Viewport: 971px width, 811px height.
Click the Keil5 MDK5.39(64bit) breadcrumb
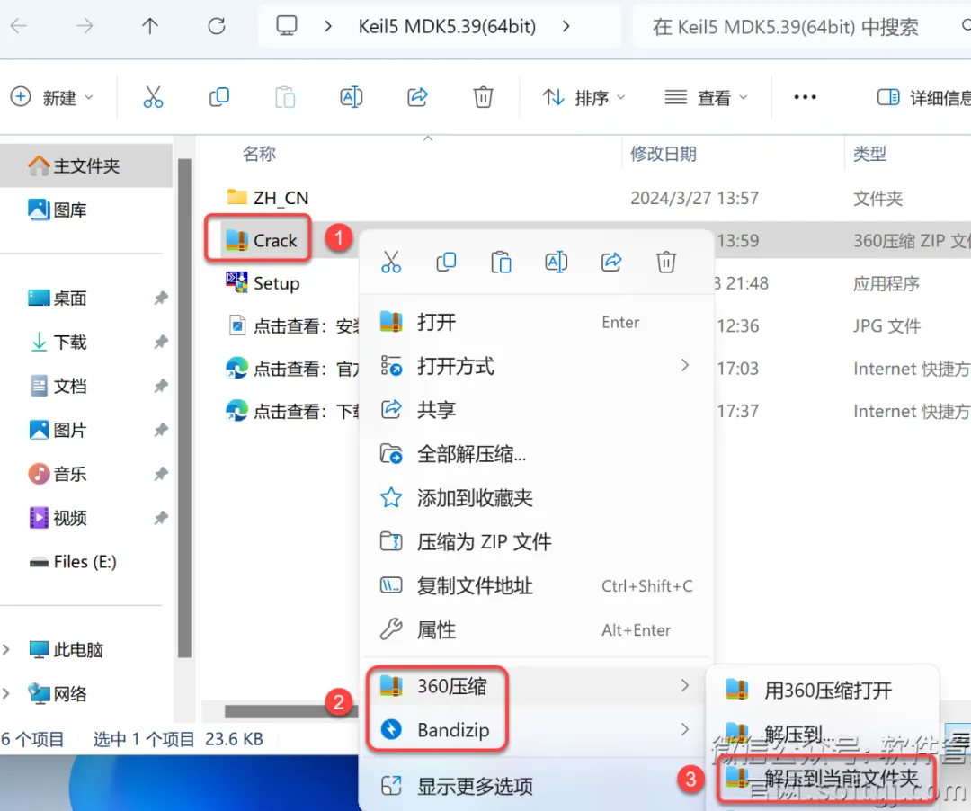click(447, 26)
